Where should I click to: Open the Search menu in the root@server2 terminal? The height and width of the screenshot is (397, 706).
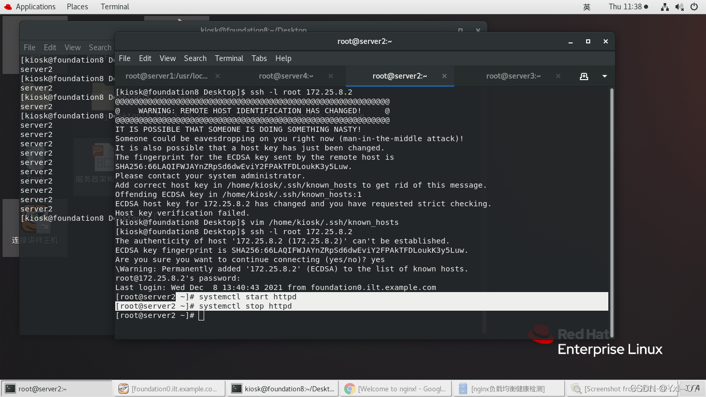pos(195,58)
